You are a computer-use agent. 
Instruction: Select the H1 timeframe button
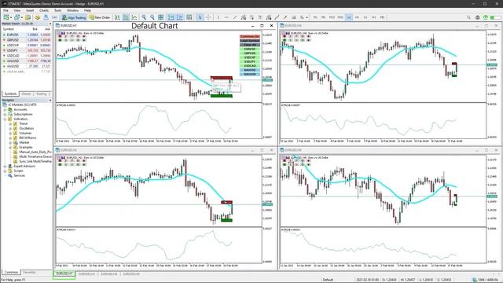coord(349,17)
